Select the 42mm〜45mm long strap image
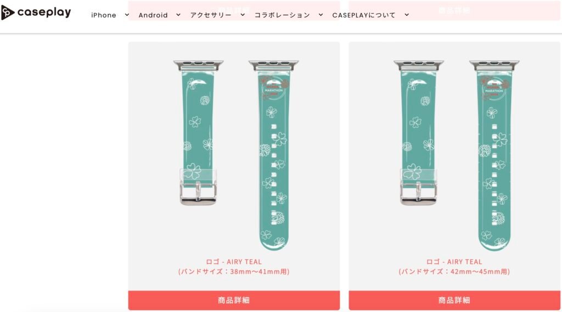Viewport: 562px width, 312px height. click(x=494, y=155)
